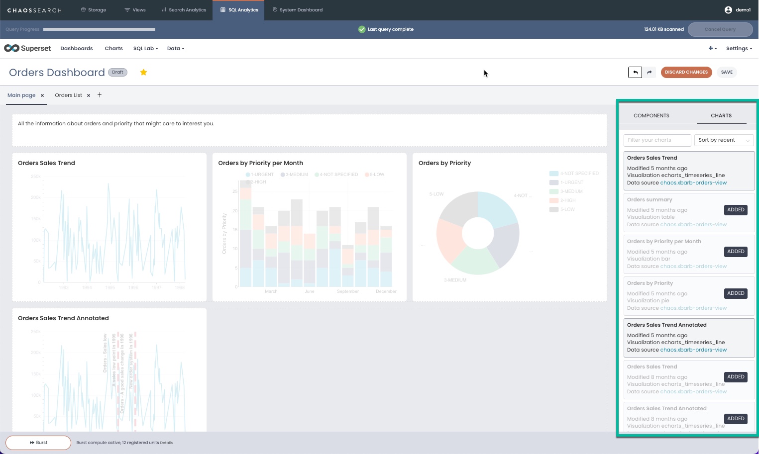The width and height of the screenshot is (759, 454).
Task: Click the undo arrow icon
Action: 635,72
